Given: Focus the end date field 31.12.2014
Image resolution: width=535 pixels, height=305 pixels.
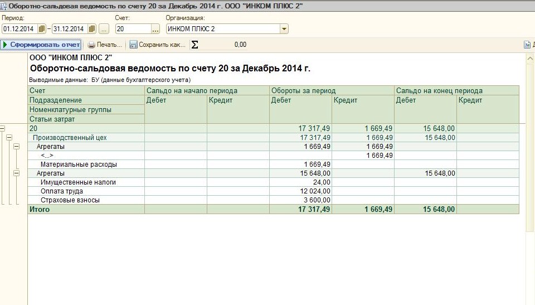Looking at the screenshot, I should (69, 29).
